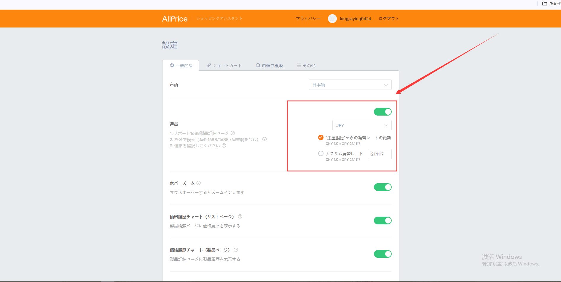Click the gear icon on 一般的な tab
The image size is (561, 282).
pos(172,65)
